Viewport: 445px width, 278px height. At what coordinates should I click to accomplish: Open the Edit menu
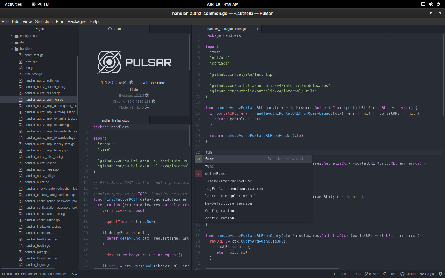tap(16, 21)
